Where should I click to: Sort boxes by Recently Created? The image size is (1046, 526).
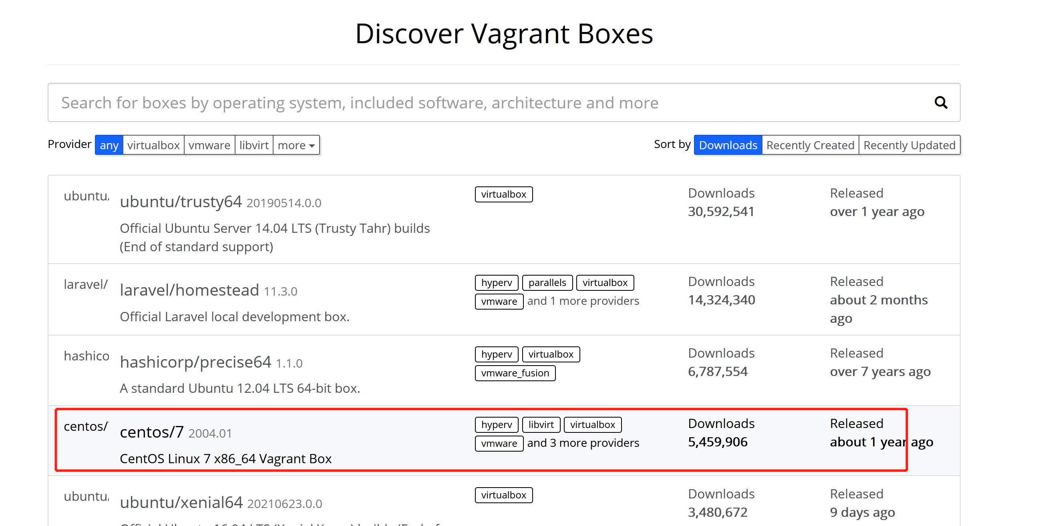pyautogui.click(x=810, y=145)
